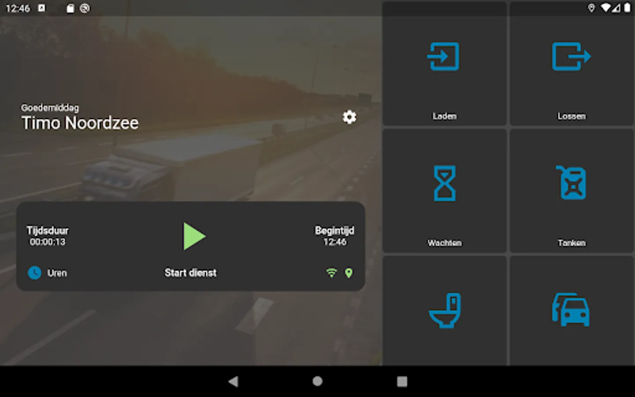The width and height of the screenshot is (635, 397).
Task: Click the Start dienst label
Action: [190, 273]
